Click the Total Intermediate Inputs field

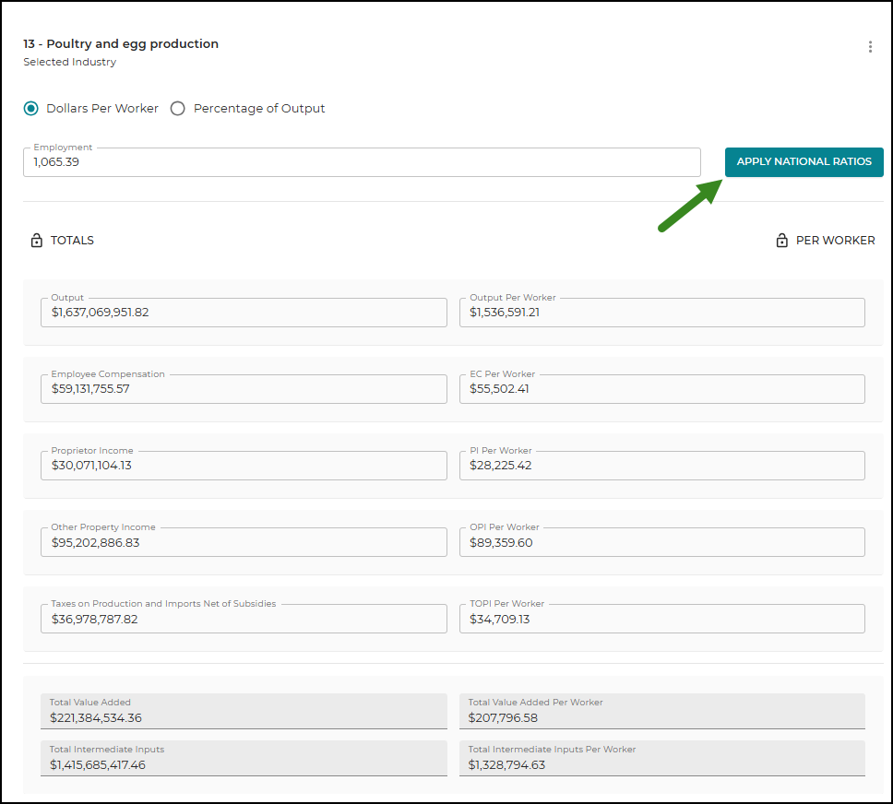coord(244,759)
